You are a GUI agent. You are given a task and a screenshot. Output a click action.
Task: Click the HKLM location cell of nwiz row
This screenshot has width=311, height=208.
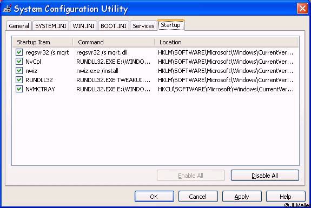[226, 71]
